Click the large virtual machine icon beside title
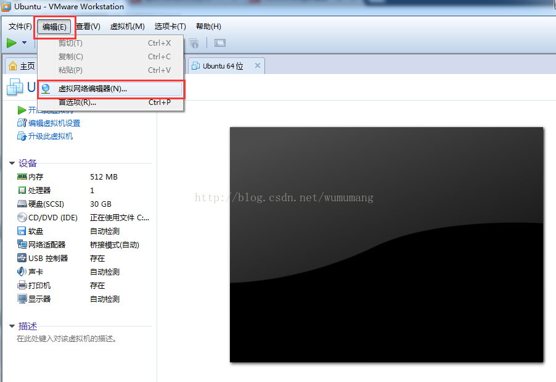Screen dimensions: 556x382 (x=15, y=87)
